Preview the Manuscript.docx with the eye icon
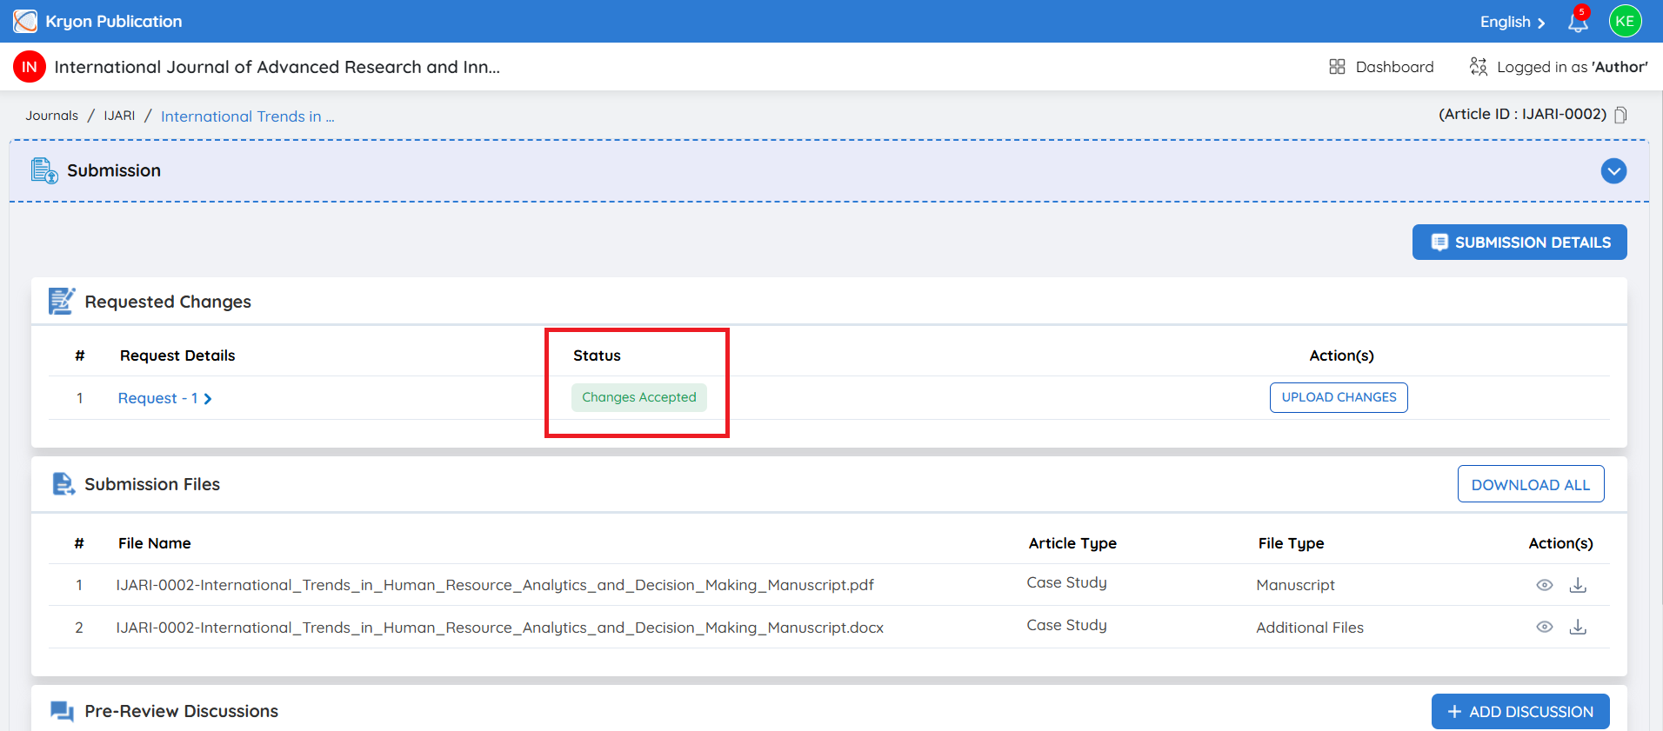This screenshot has width=1663, height=731. click(1545, 627)
